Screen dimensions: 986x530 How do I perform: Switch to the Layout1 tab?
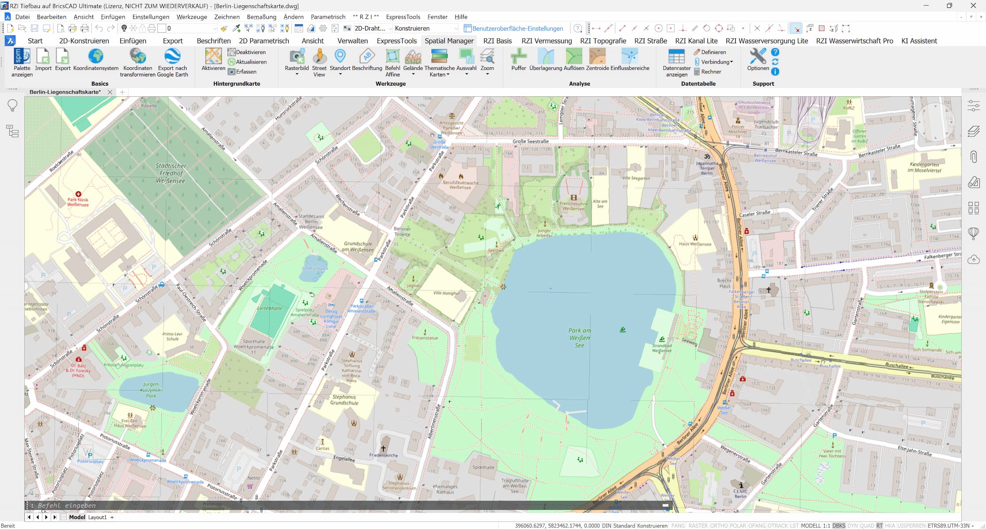[x=97, y=517]
